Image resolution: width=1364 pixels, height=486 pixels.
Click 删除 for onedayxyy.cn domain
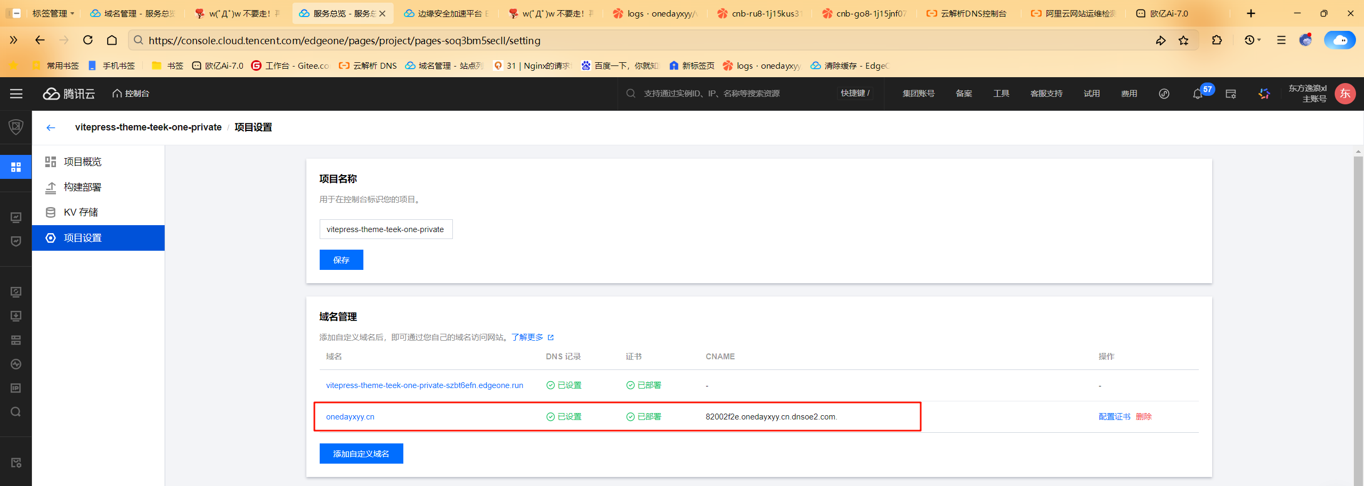click(1143, 417)
